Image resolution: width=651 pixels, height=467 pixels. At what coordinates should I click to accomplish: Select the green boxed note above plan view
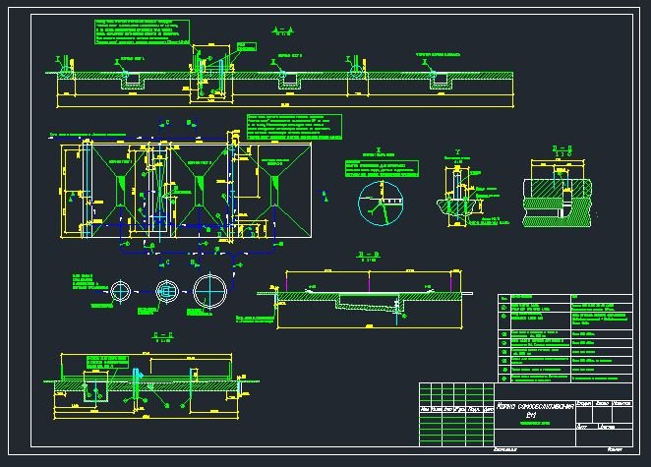click(292, 127)
